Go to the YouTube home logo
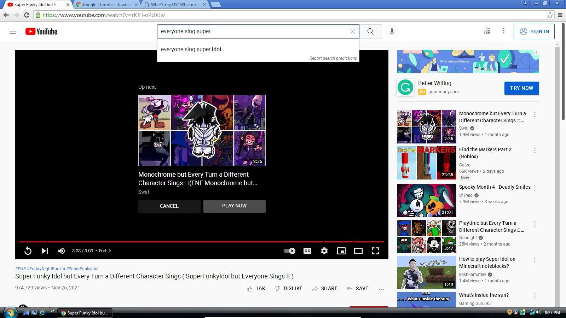Screen dimensions: 566x318 pos(41,31)
